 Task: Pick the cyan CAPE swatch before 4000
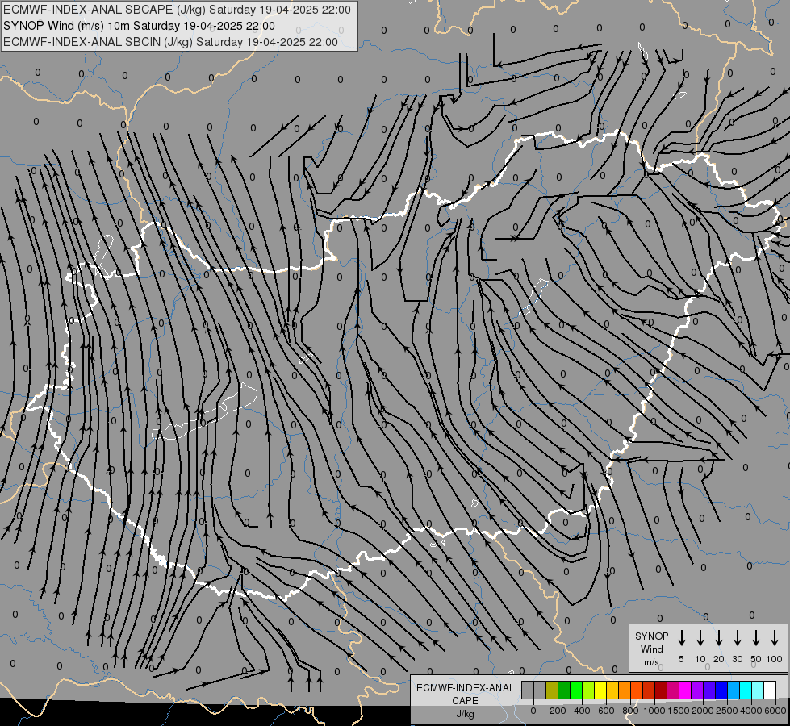(x=745, y=690)
